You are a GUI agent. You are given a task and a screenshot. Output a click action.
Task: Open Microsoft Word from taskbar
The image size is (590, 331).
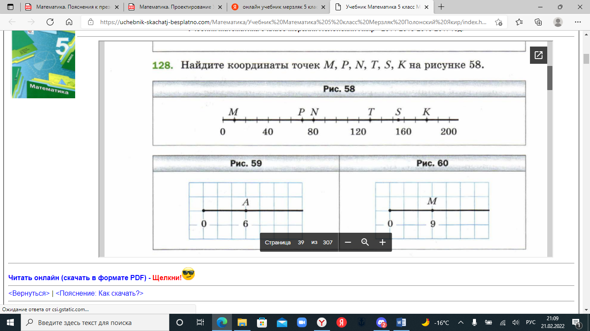(401, 322)
